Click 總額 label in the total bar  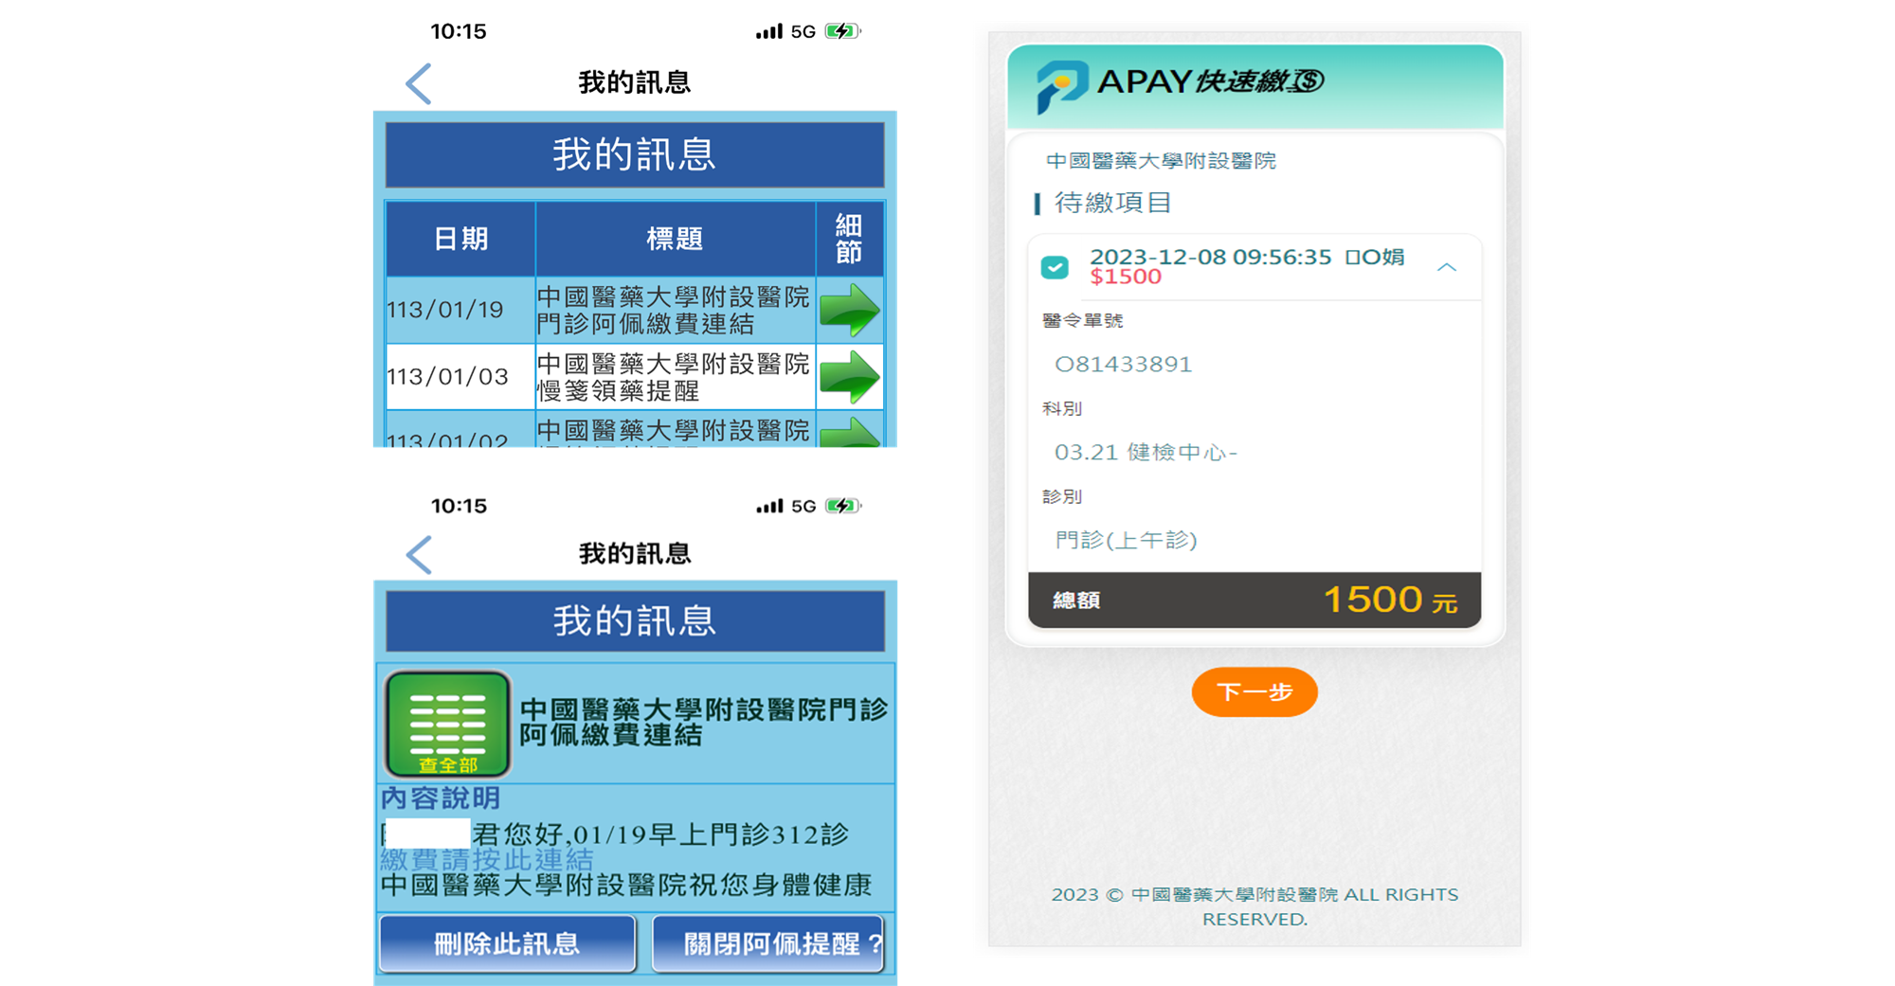pos(1076,601)
